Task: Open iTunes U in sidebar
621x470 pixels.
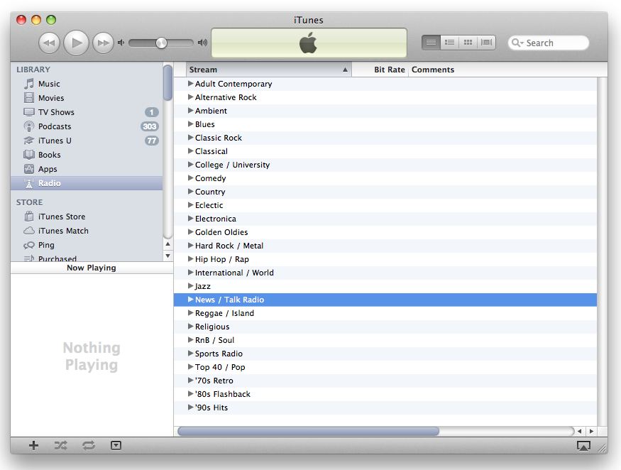Action: point(87,141)
